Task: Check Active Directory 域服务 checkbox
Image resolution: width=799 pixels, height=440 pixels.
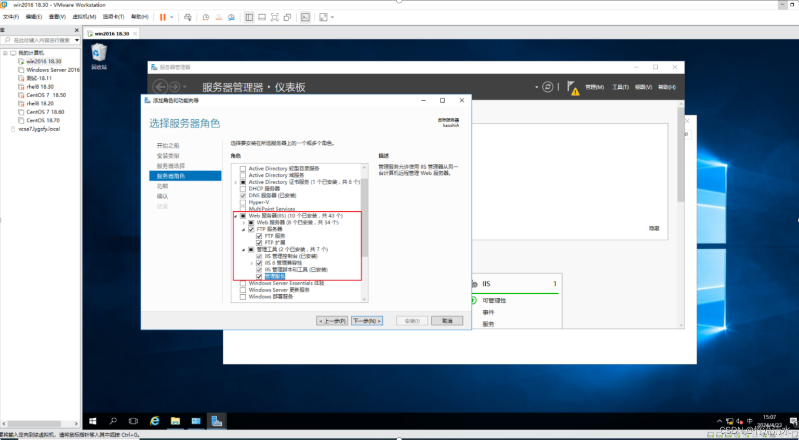Action: coord(243,175)
